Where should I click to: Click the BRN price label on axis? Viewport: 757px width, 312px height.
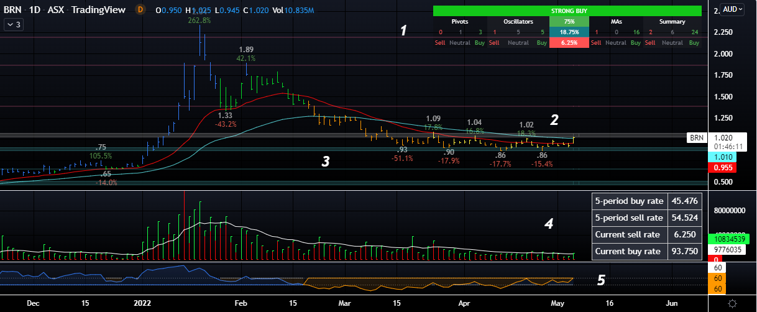point(696,137)
